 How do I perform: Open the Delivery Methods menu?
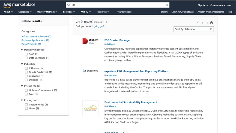(47, 12)
